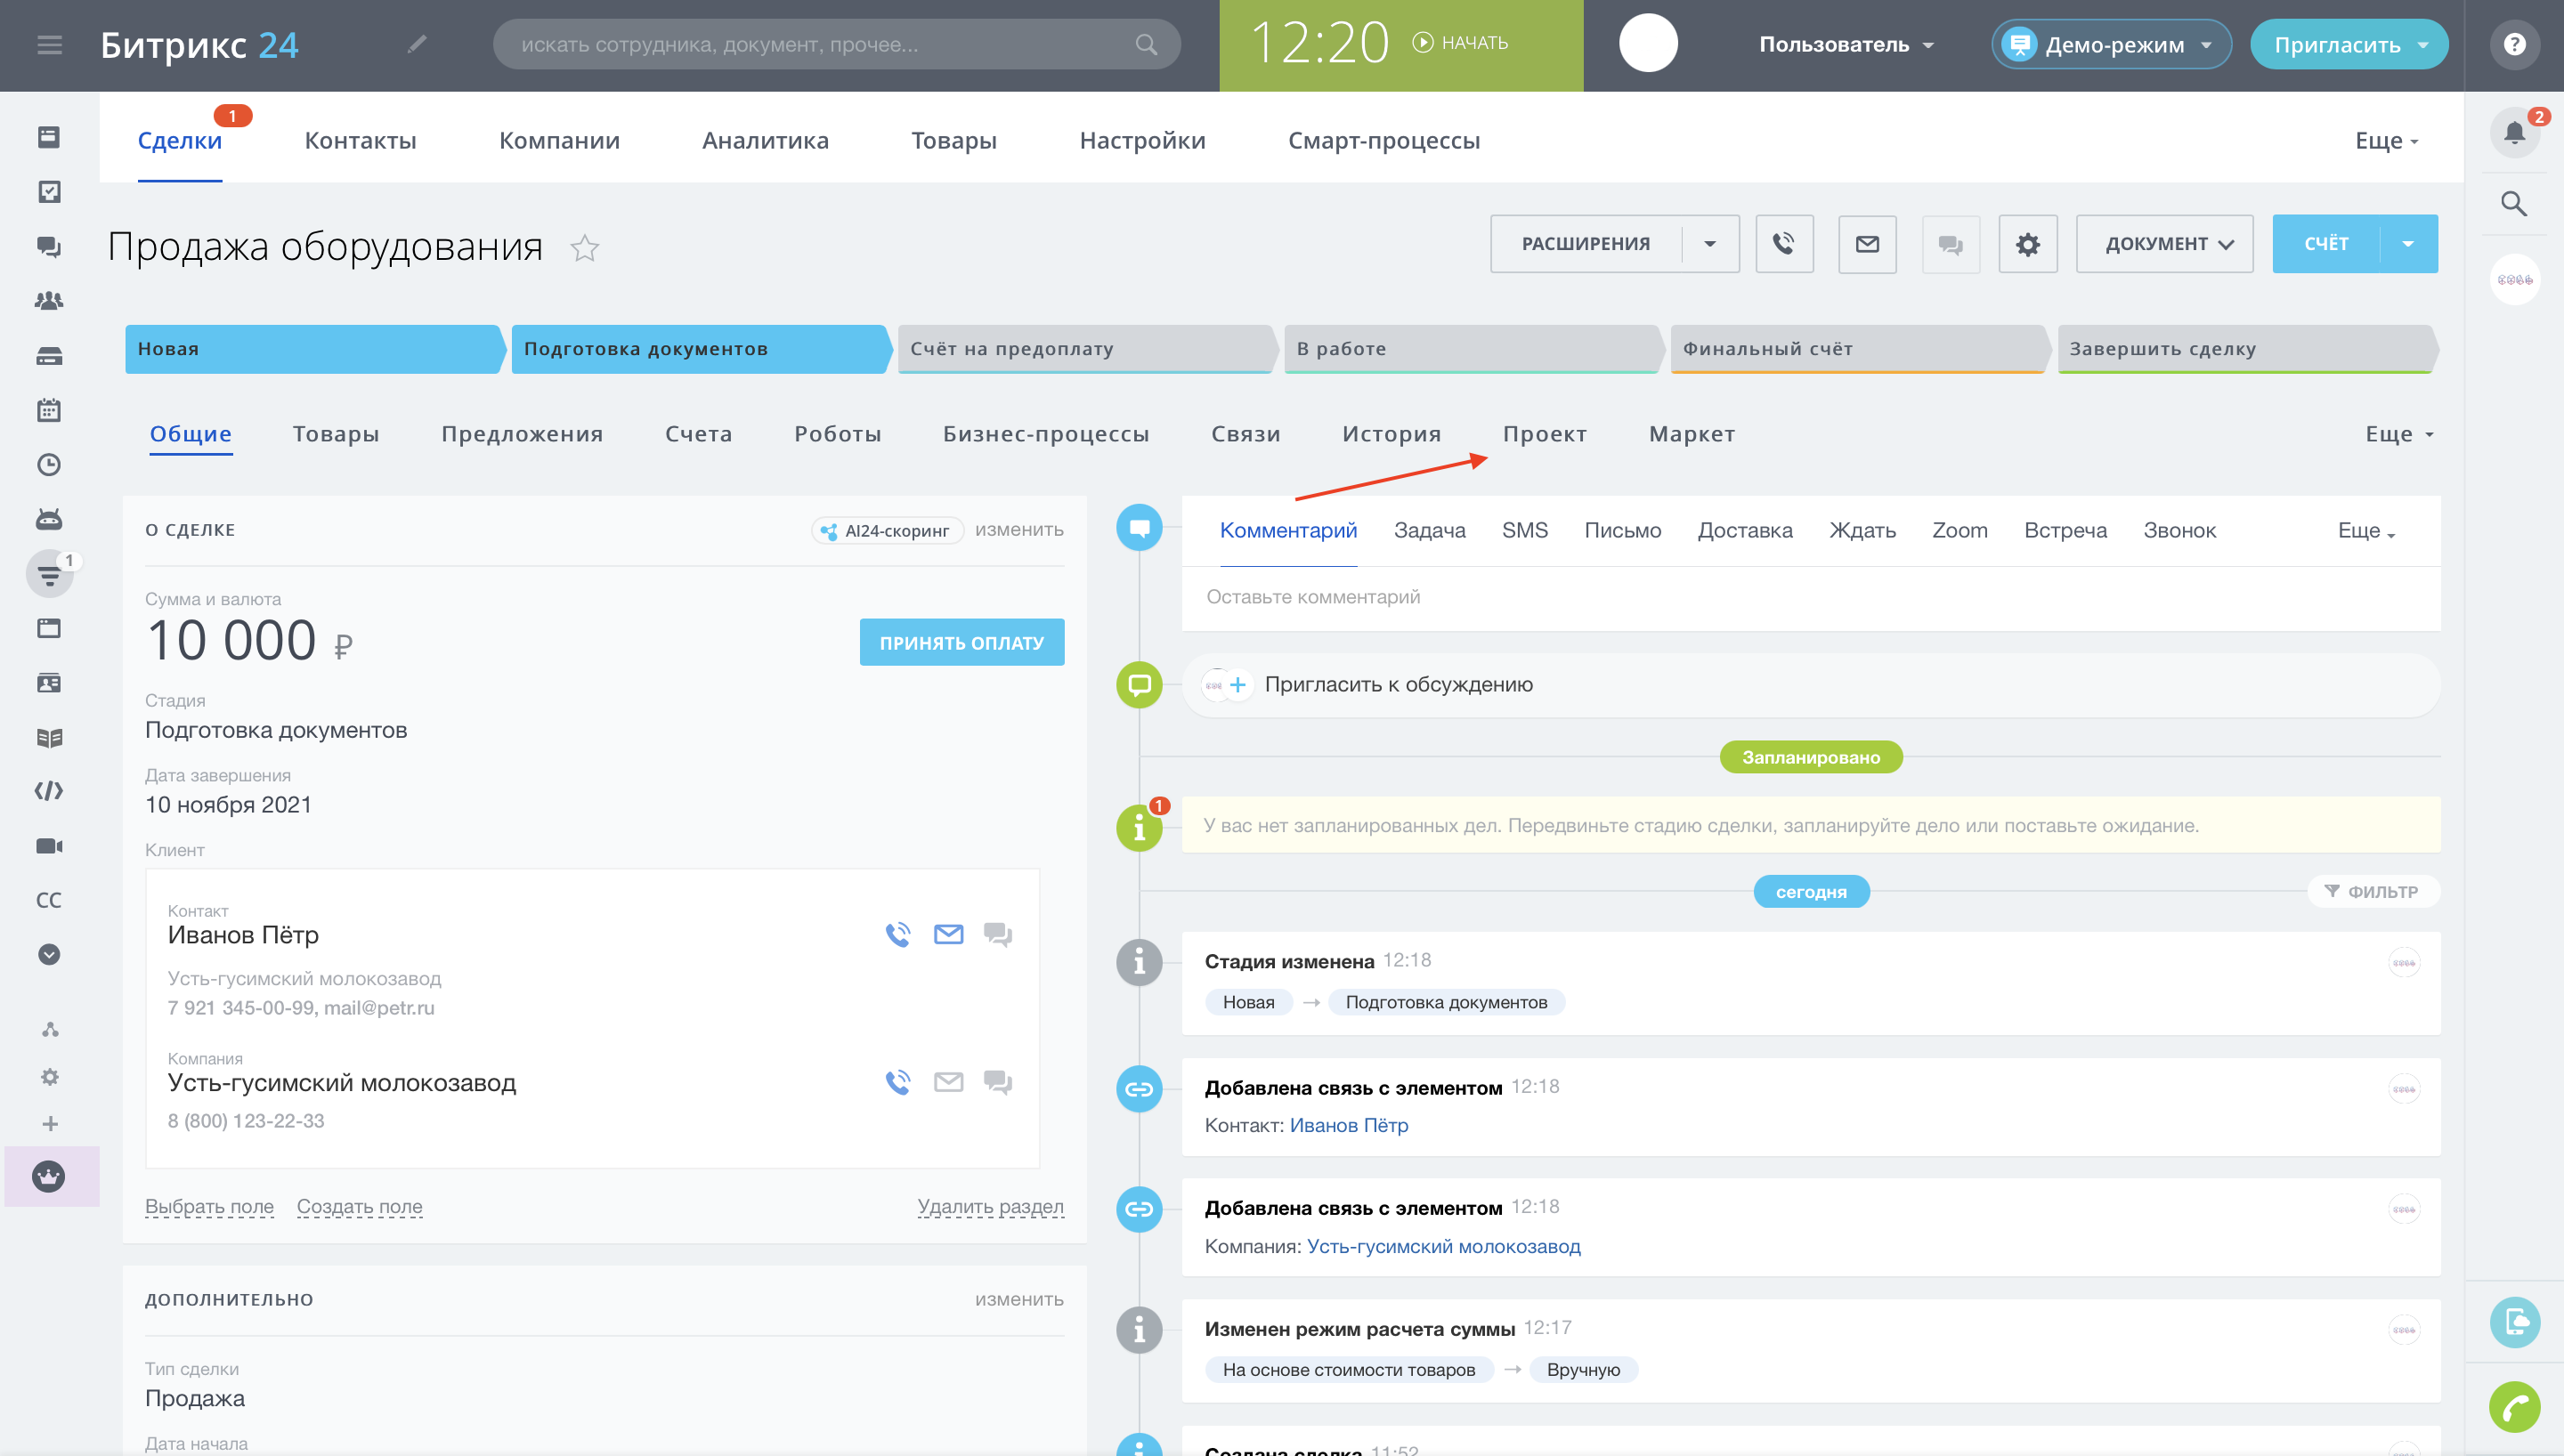Mark deal as favorite with star
This screenshot has height=1456, width=2564.
585,247
